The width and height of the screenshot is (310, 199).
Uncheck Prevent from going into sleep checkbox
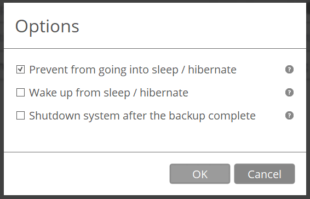(21, 70)
